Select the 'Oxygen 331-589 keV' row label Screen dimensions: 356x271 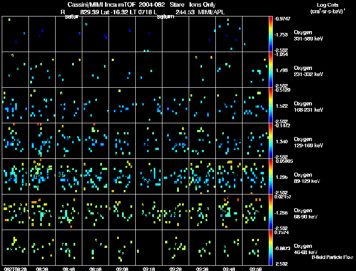click(x=308, y=36)
